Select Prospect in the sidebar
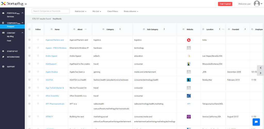This screenshot has width=264, height=129. point(12,26)
